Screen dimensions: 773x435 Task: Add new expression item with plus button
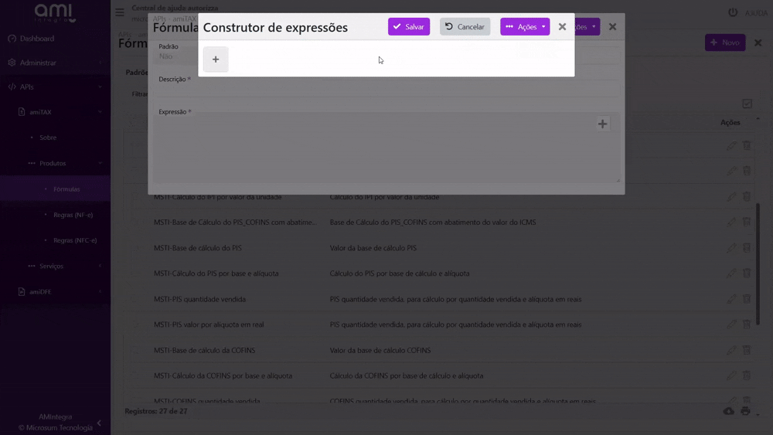tap(216, 59)
